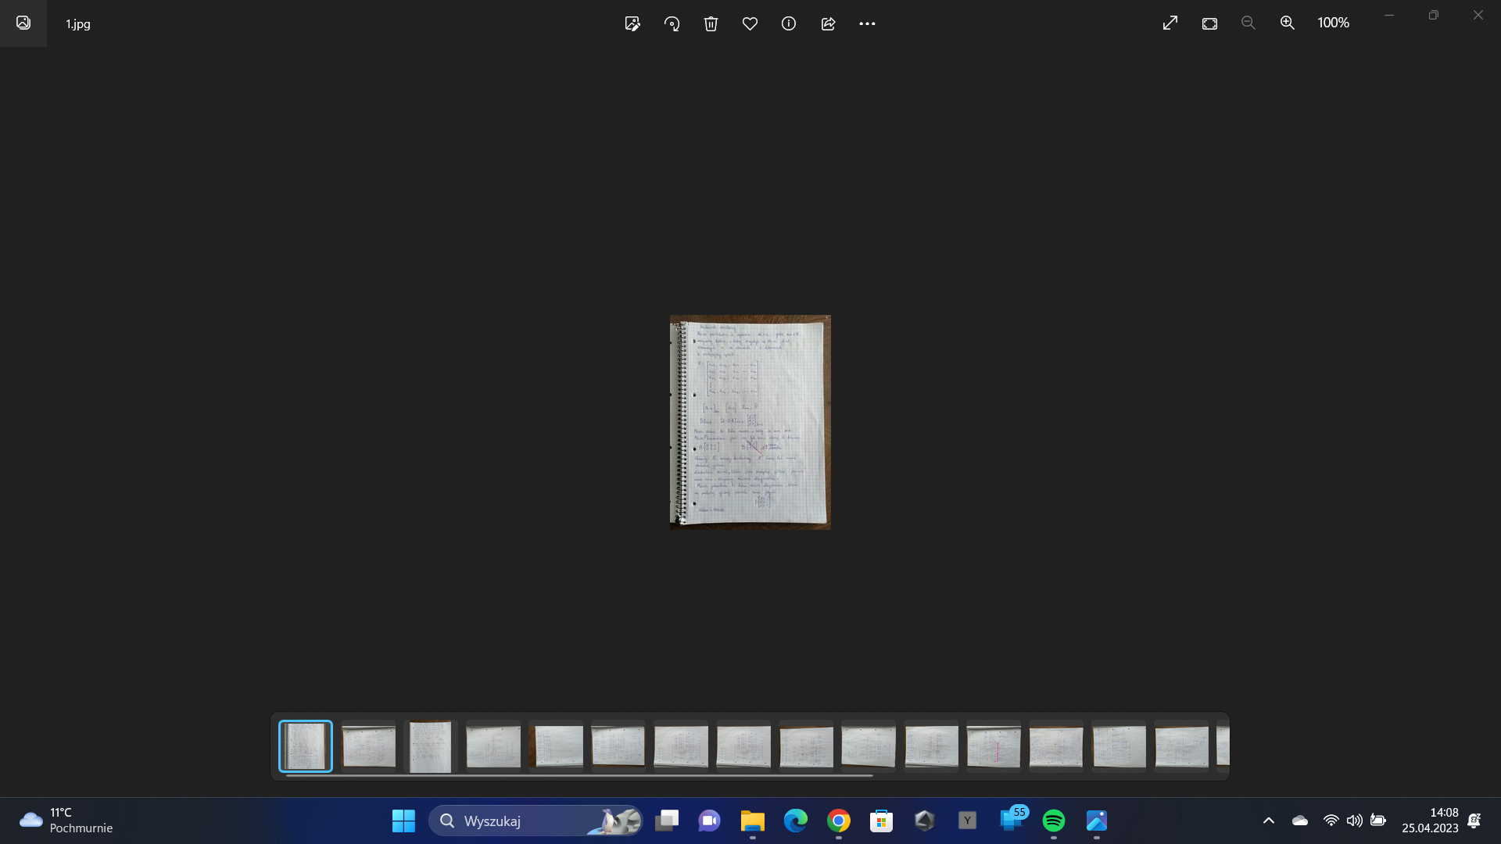Viewport: 1501px width, 844px height.
Task: Open the file info panel
Action: pyautogui.click(x=789, y=23)
